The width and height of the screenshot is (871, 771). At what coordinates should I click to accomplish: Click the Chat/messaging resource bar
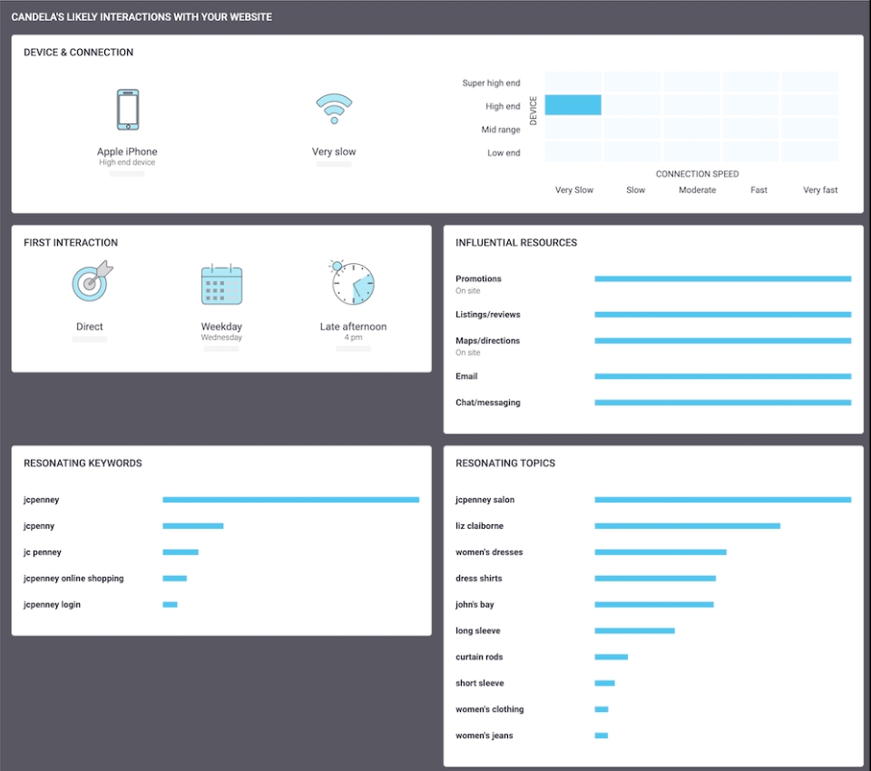721,402
